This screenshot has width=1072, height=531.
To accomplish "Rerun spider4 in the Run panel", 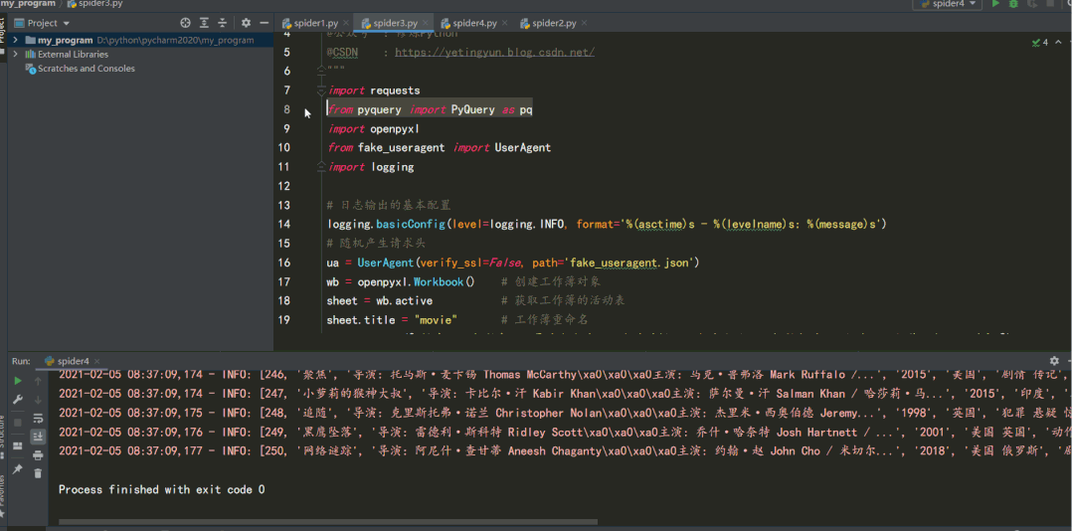I will pyautogui.click(x=18, y=381).
